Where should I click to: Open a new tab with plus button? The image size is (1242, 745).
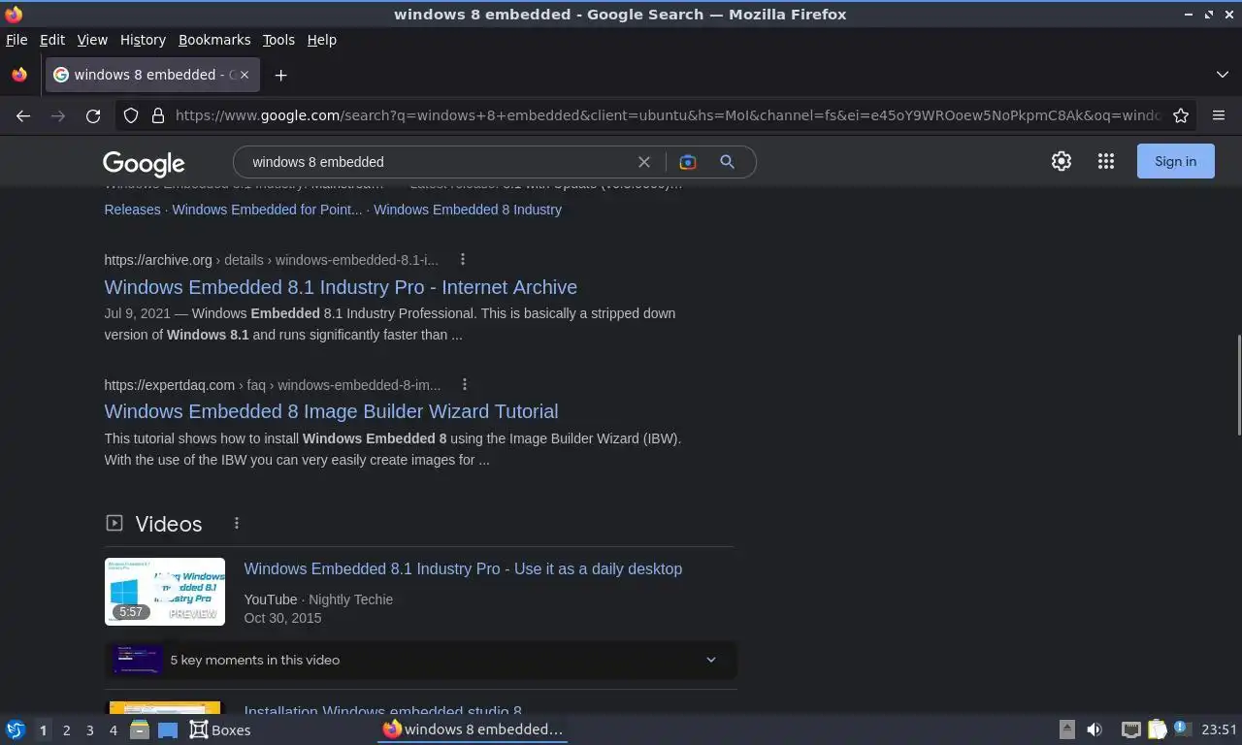point(280,75)
